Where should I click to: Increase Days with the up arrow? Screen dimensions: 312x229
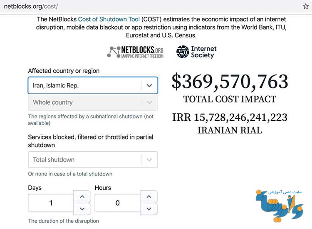(x=82, y=197)
